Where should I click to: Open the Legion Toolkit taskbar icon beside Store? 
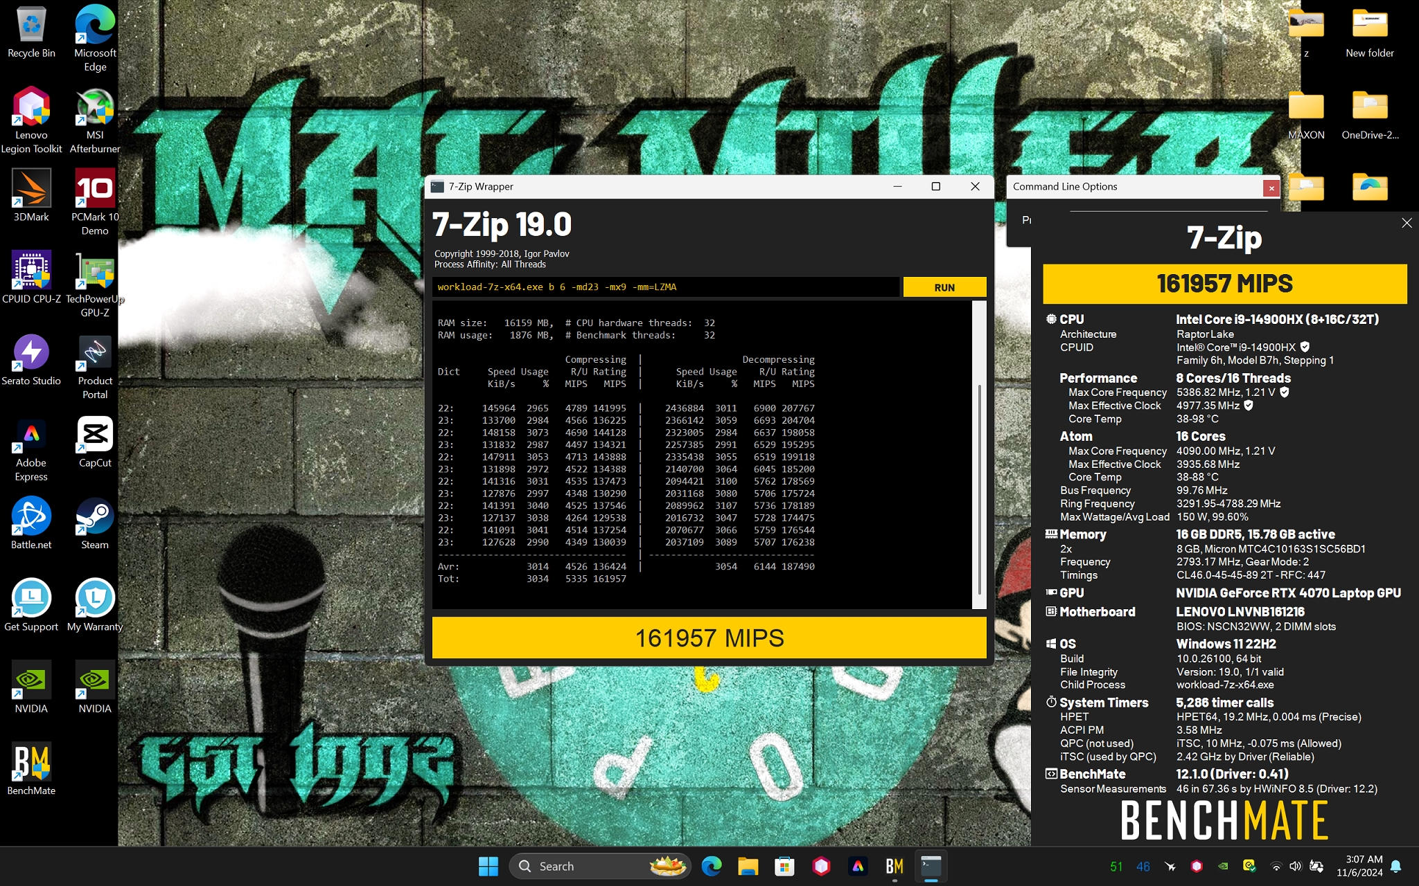tap(821, 866)
